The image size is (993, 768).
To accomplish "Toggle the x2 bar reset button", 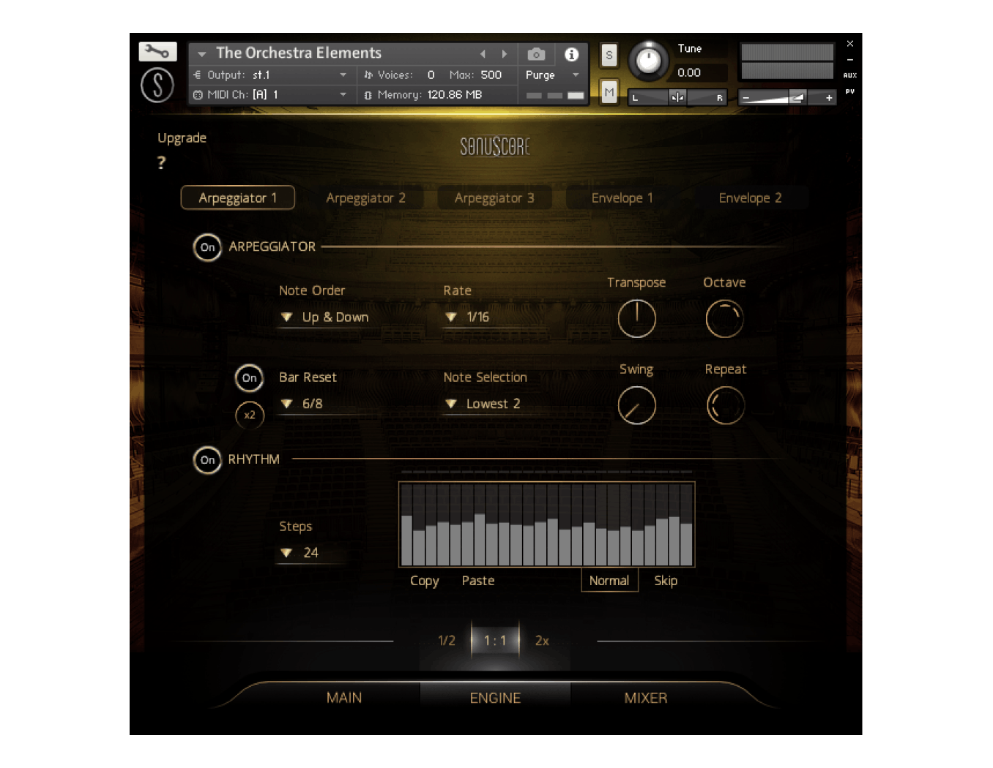I will [249, 415].
